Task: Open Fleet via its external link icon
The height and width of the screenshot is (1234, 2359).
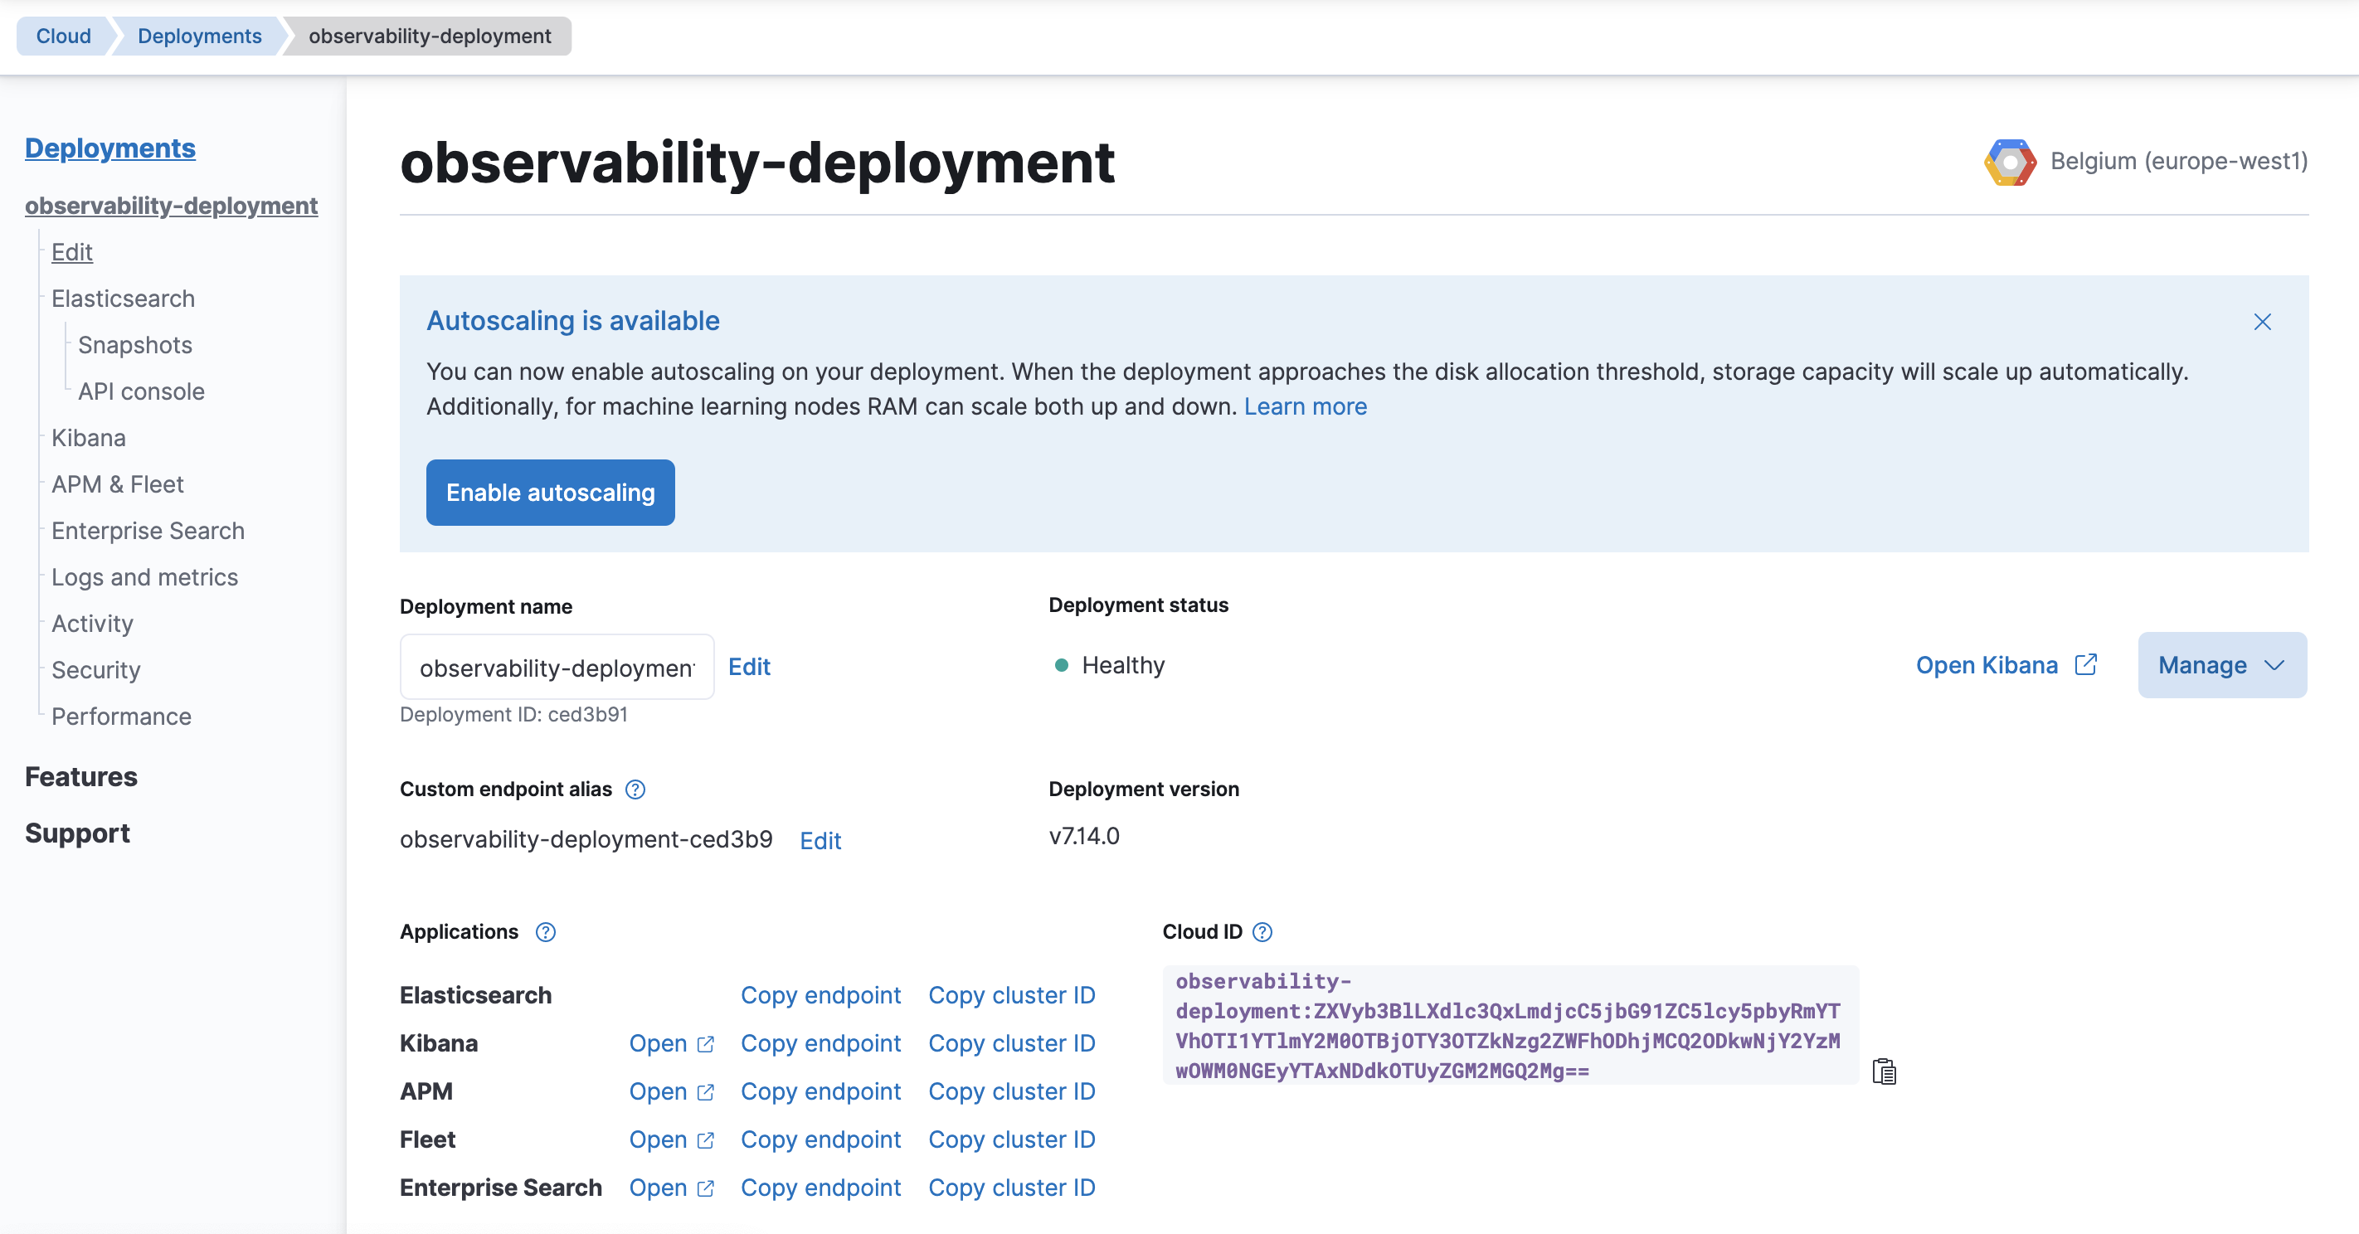Action: (x=705, y=1139)
